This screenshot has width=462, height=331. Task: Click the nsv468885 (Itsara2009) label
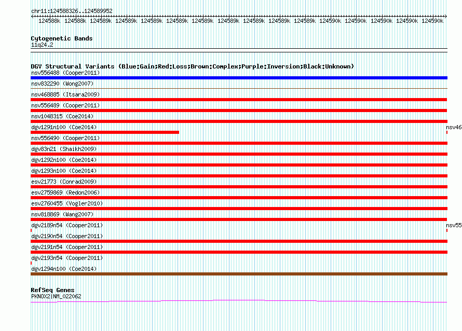(65, 94)
